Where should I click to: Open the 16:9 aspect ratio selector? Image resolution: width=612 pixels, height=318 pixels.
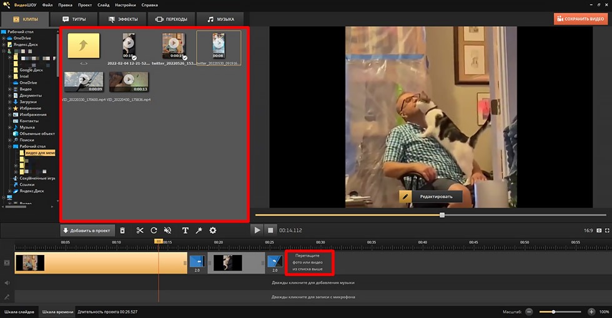(x=588, y=230)
